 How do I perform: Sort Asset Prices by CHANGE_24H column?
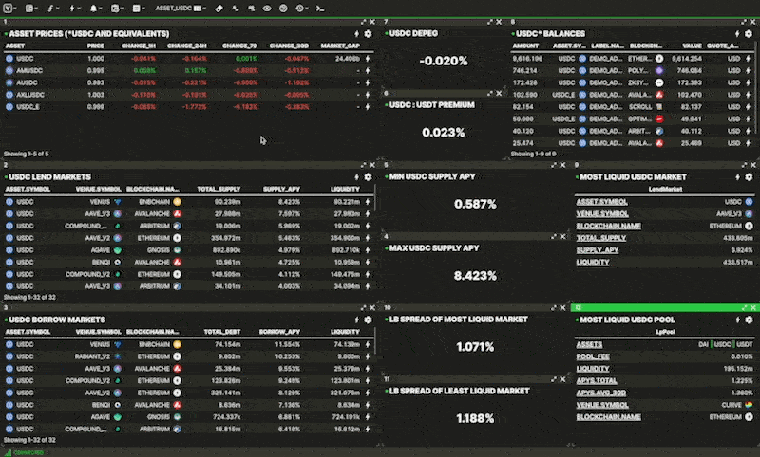186,46
